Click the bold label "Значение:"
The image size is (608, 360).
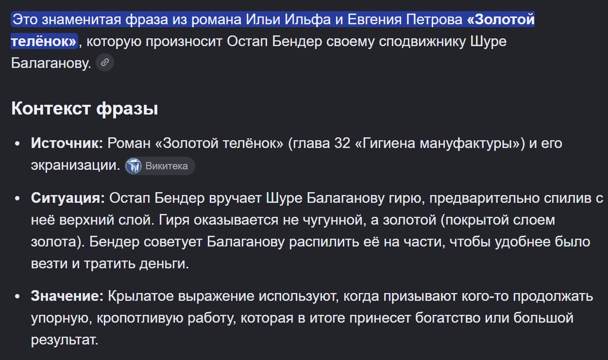[67, 296]
